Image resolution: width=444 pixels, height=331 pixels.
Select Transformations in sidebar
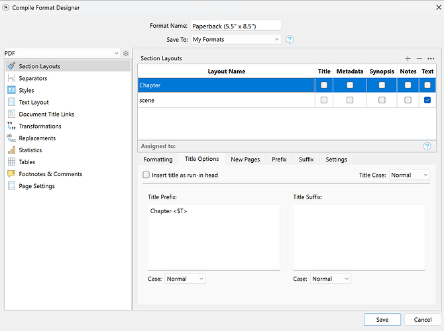pos(68,126)
